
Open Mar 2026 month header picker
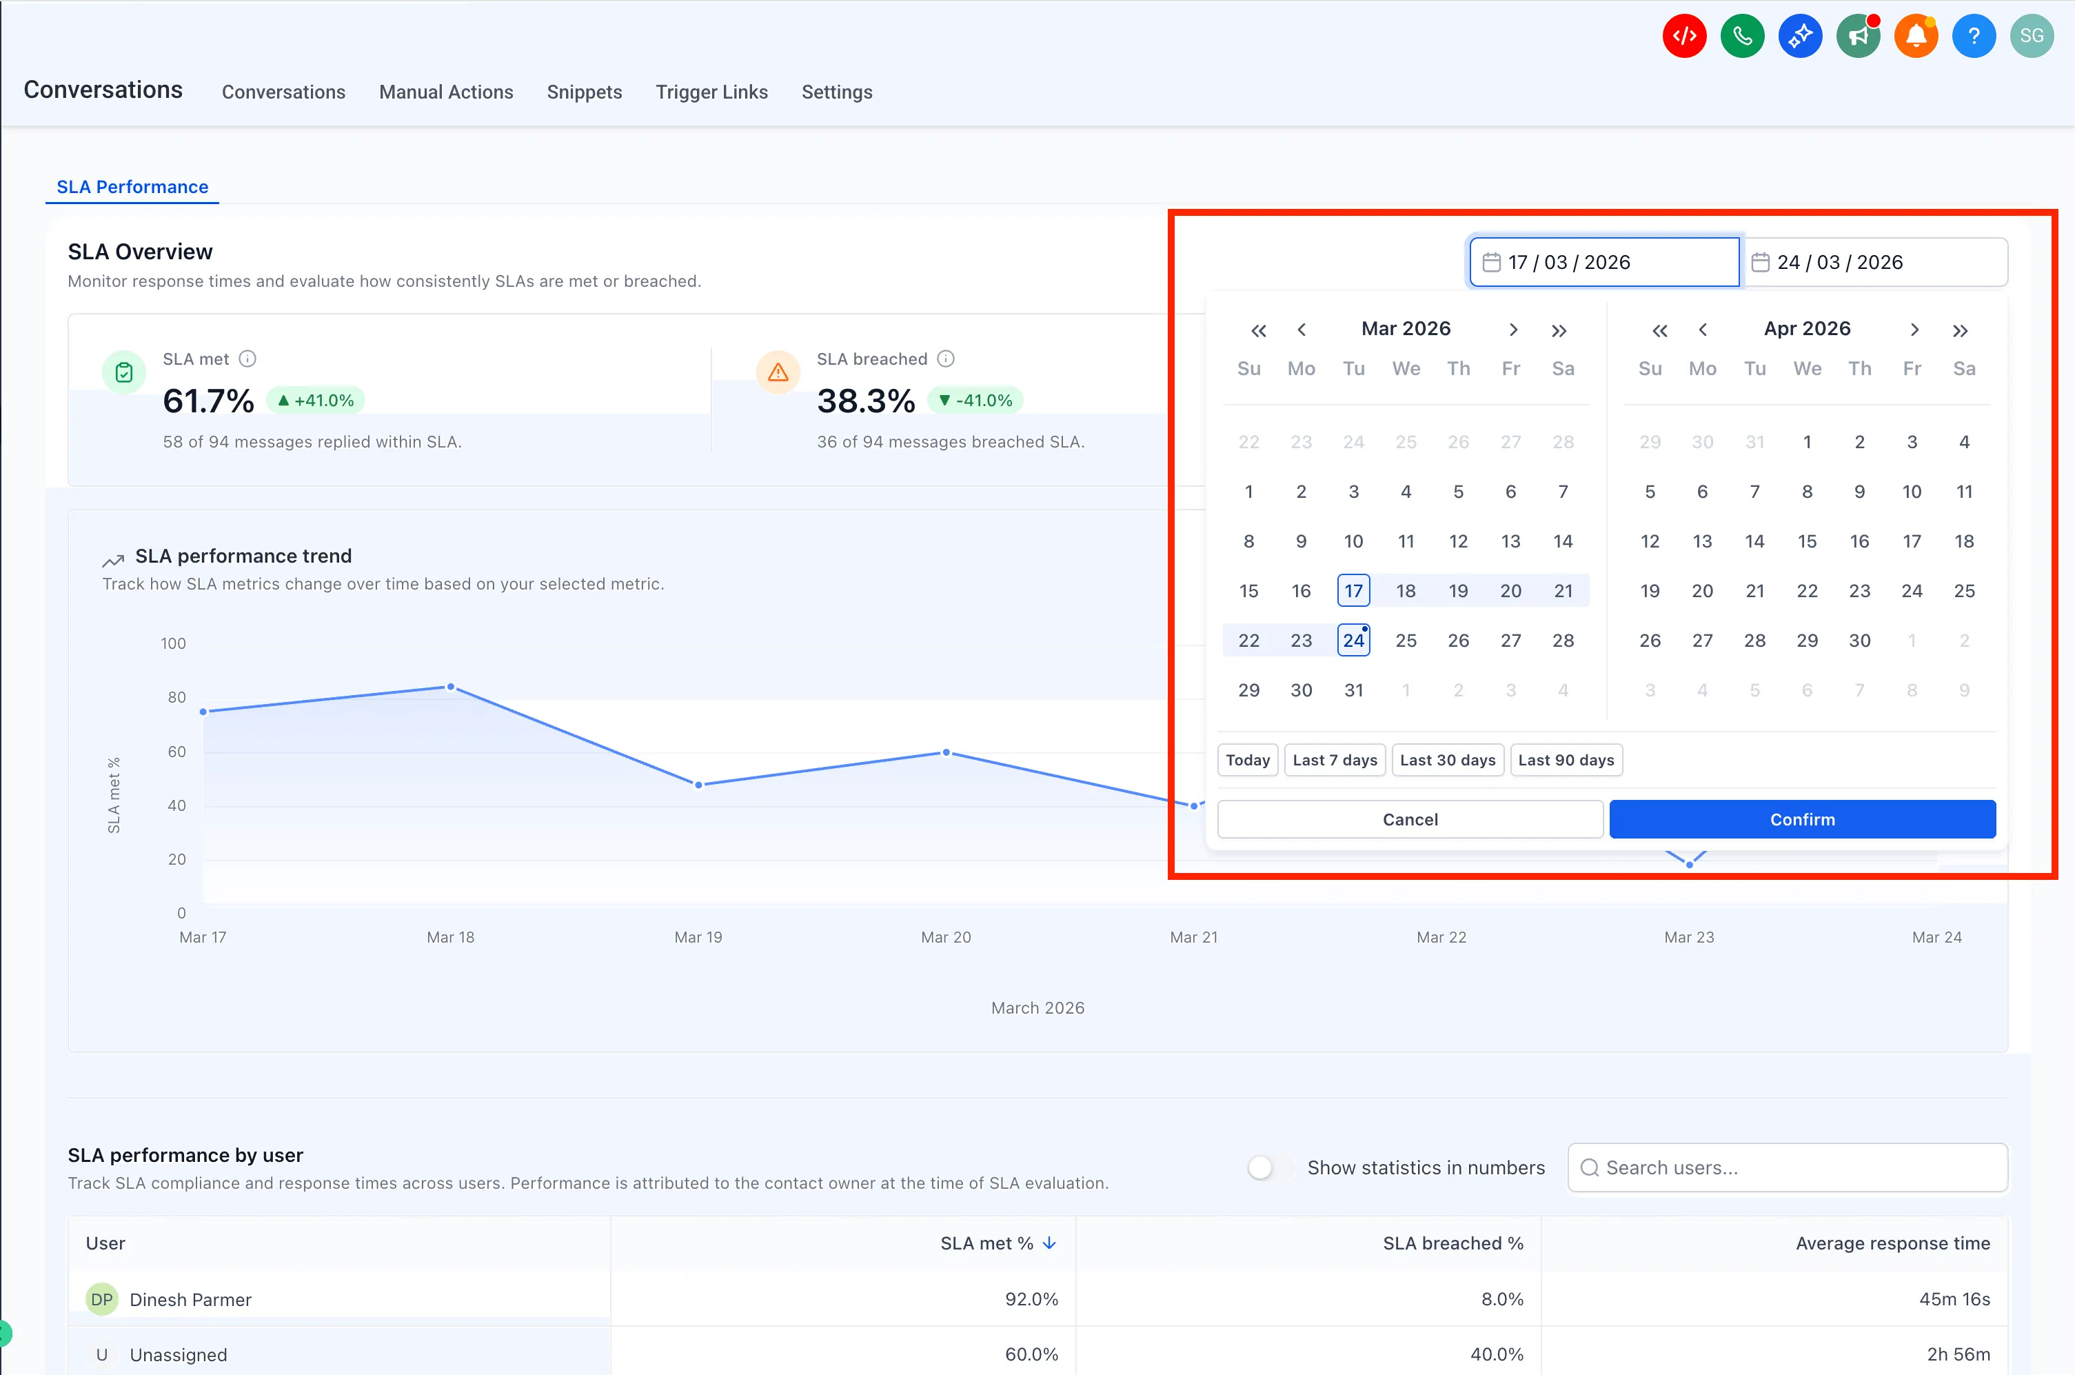[x=1406, y=329]
